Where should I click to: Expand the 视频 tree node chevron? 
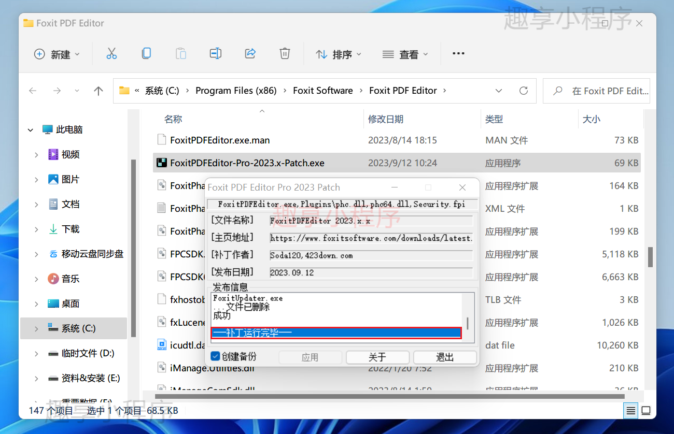point(36,155)
